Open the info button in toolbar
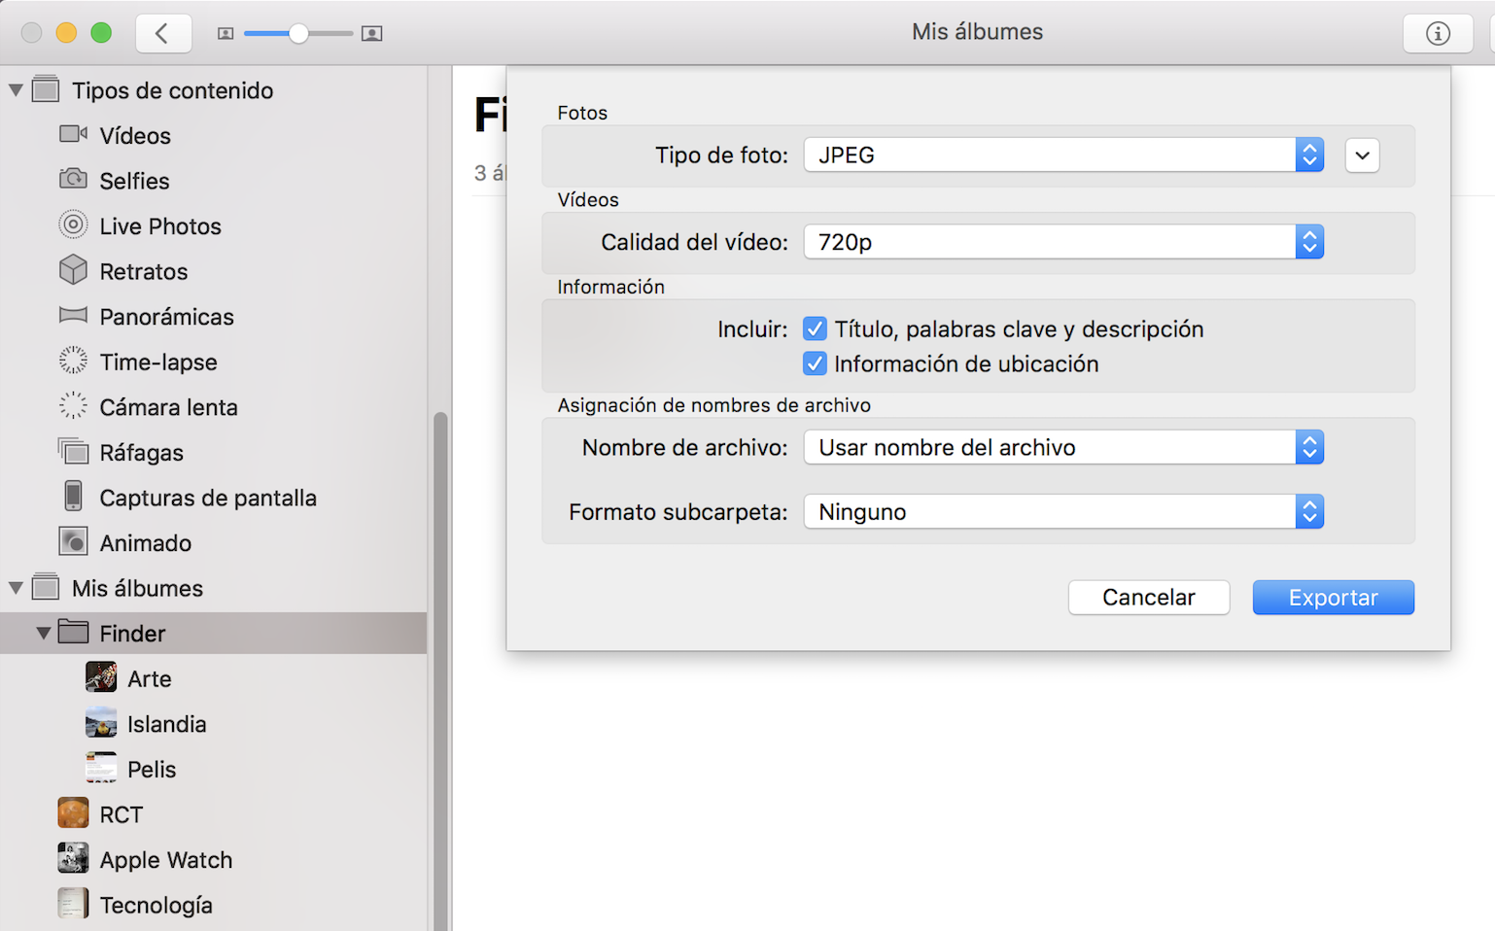 tap(1437, 33)
